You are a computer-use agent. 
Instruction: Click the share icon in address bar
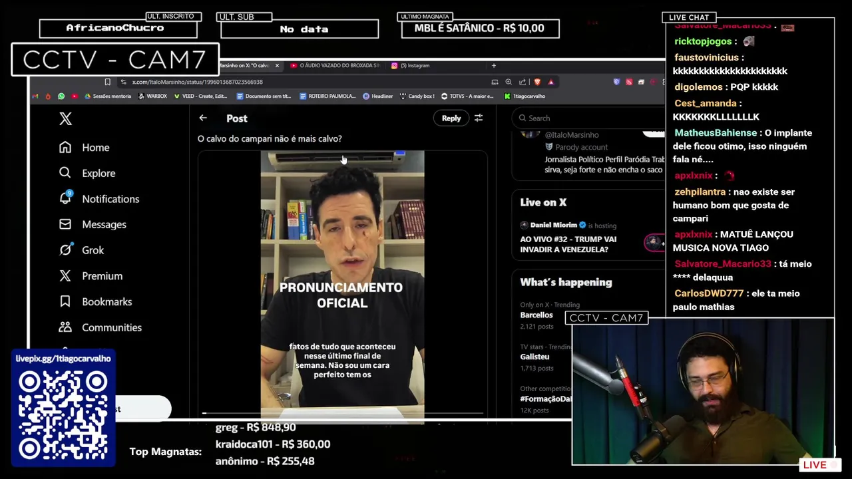523,82
